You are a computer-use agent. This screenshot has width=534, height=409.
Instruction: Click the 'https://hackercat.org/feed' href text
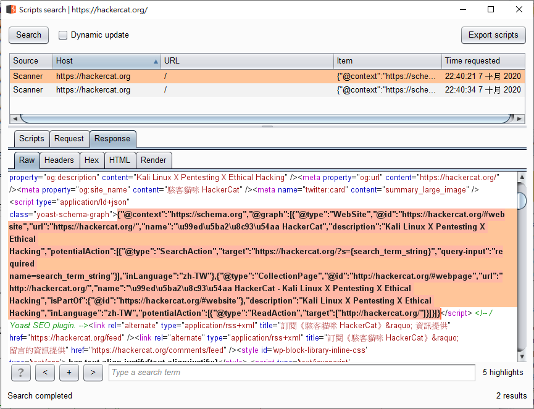77,338
